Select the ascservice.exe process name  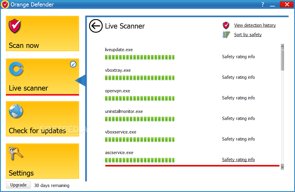coord(119,153)
